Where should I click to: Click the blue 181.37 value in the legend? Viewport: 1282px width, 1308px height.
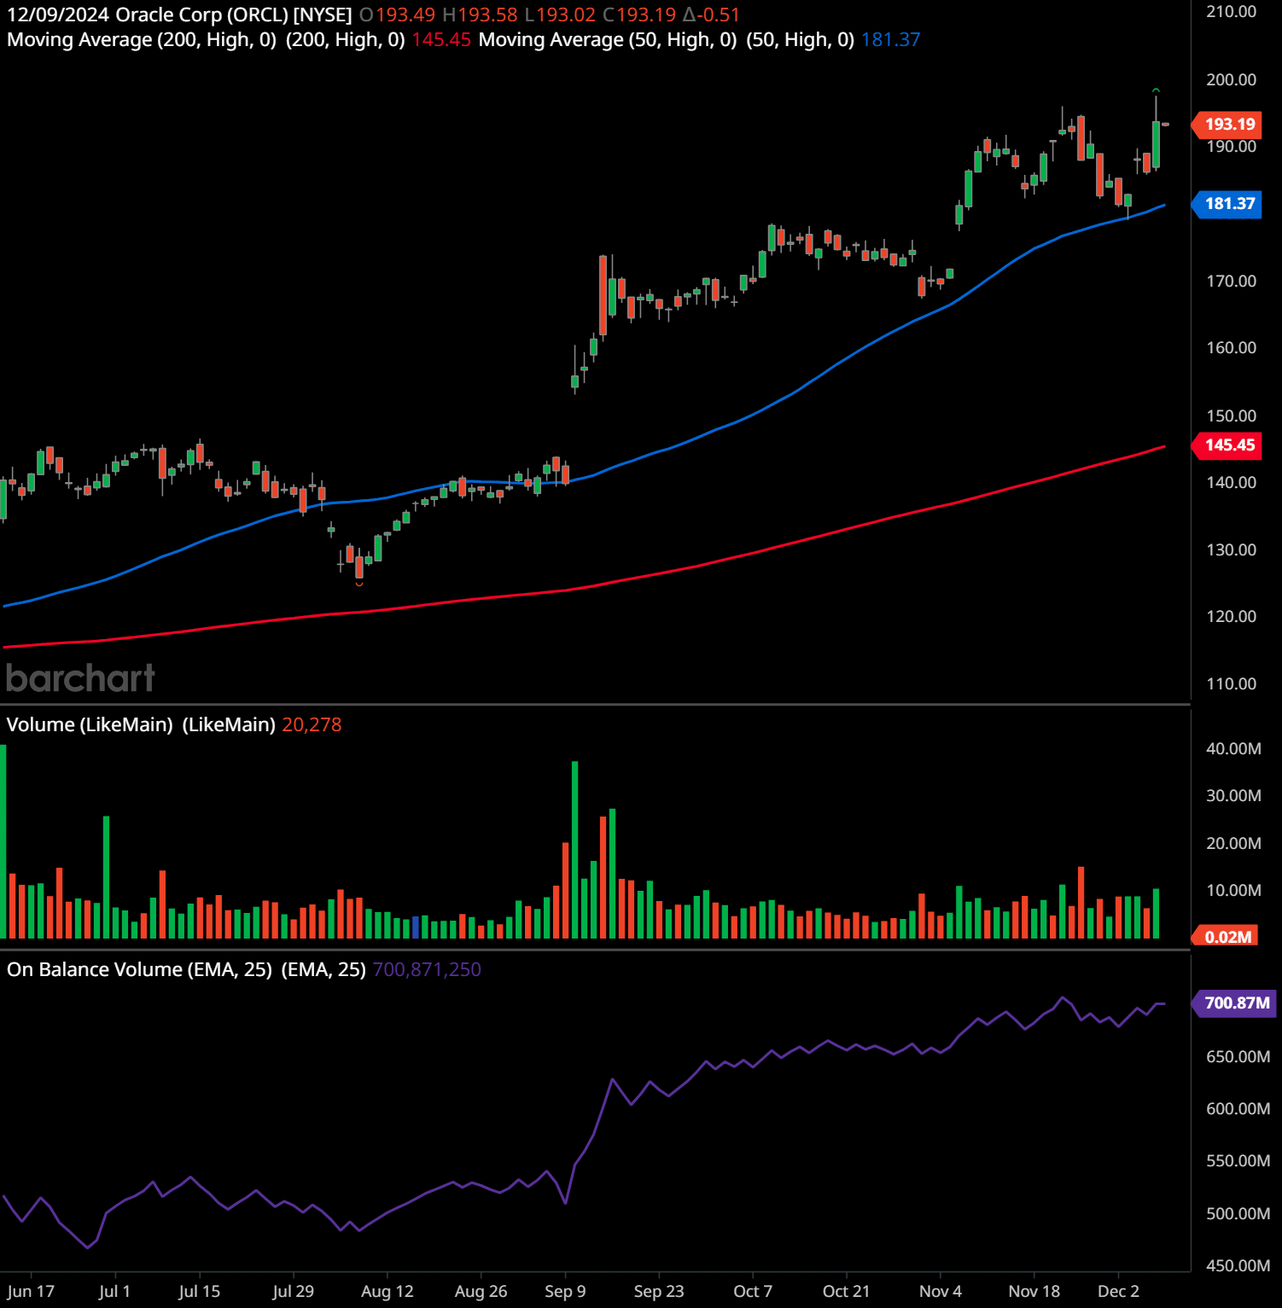tap(891, 39)
